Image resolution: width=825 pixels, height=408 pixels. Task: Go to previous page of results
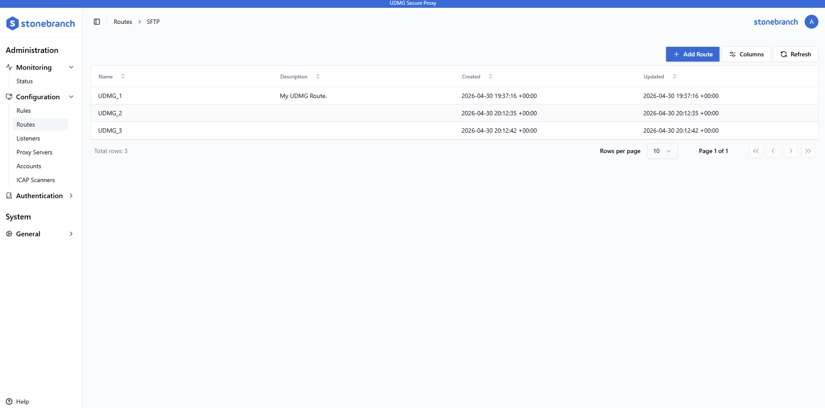773,151
